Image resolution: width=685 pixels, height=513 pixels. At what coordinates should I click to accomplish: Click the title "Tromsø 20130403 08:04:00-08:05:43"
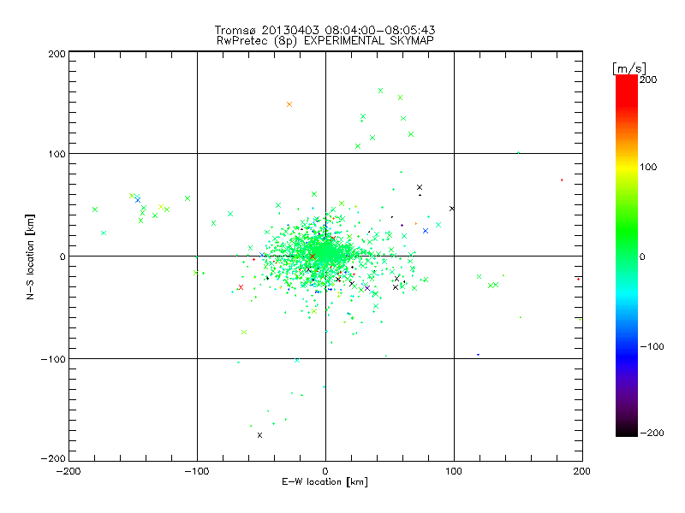tap(325, 30)
